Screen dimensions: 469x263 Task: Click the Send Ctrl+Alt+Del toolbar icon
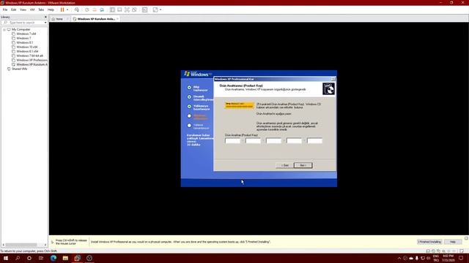click(x=77, y=9)
